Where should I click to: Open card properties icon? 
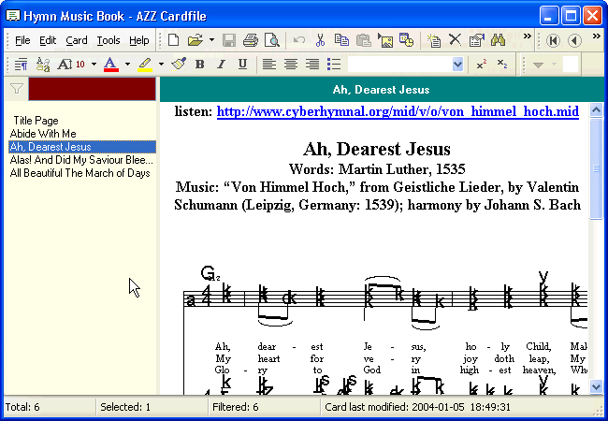(x=476, y=40)
